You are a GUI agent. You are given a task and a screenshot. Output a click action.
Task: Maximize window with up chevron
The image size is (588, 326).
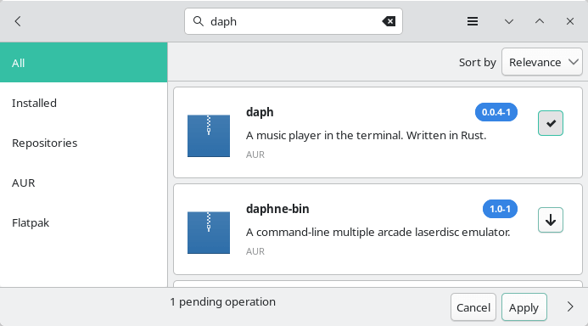click(x=540, y=21)
